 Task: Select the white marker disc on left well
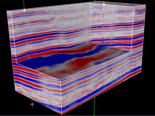pos(27,44)
